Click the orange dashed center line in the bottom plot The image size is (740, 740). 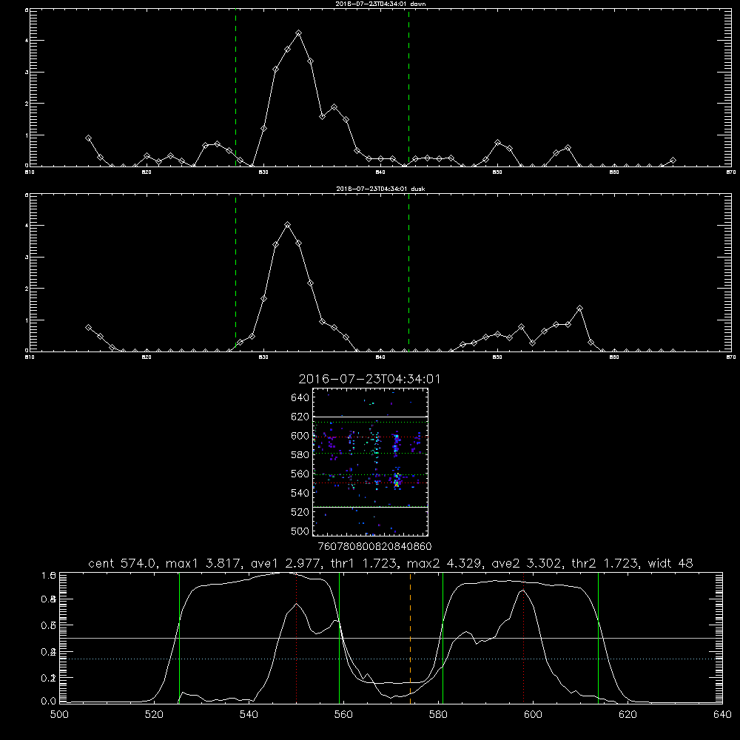(x=410, y=638)
